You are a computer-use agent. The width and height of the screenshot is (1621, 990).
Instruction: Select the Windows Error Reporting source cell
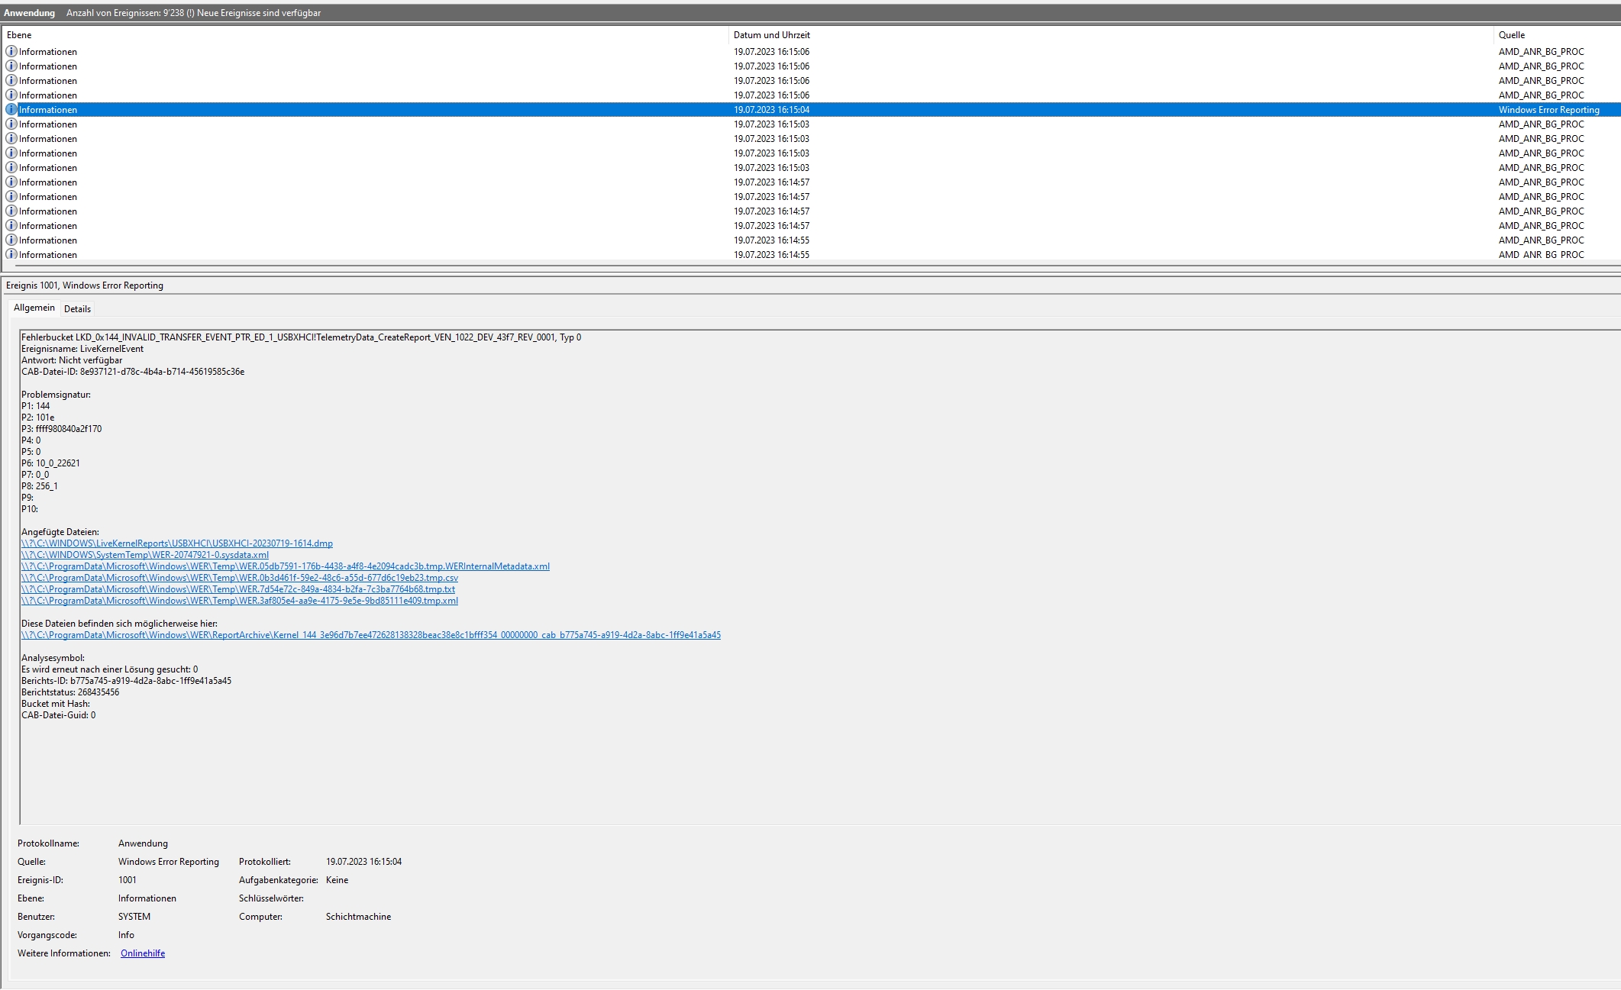[1548, 110]
